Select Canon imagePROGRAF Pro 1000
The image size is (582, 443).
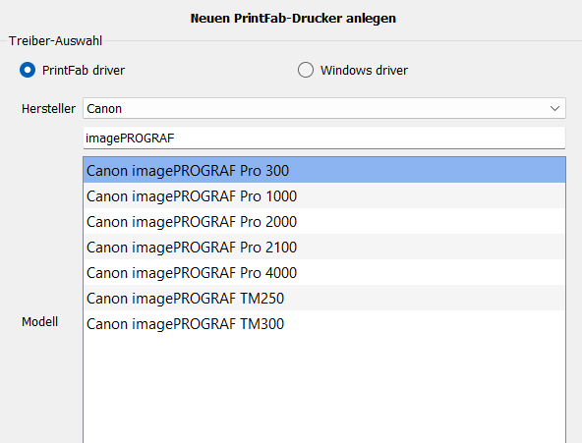(x=324, y=195)
